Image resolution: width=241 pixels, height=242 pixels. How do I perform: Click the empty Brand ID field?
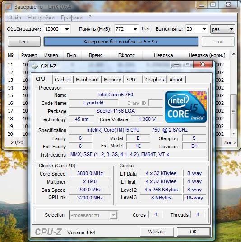[156, 103]
